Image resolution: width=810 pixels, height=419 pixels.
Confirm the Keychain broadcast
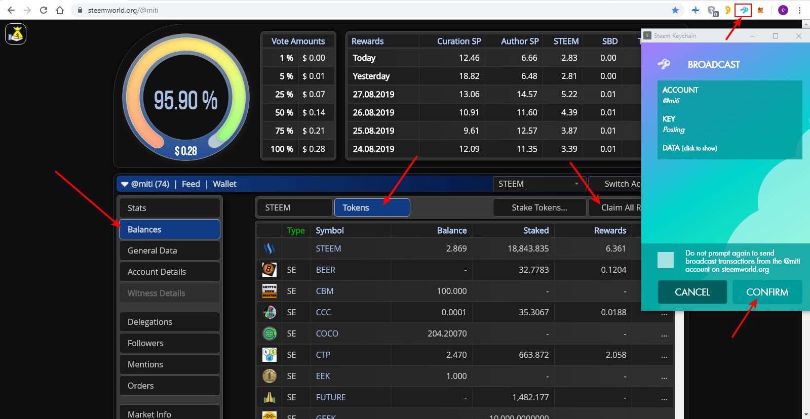(x=767, y=292)
